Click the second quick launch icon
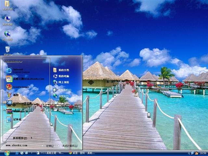The width and height of the screenshot is (208, 156). pos(22,153)
